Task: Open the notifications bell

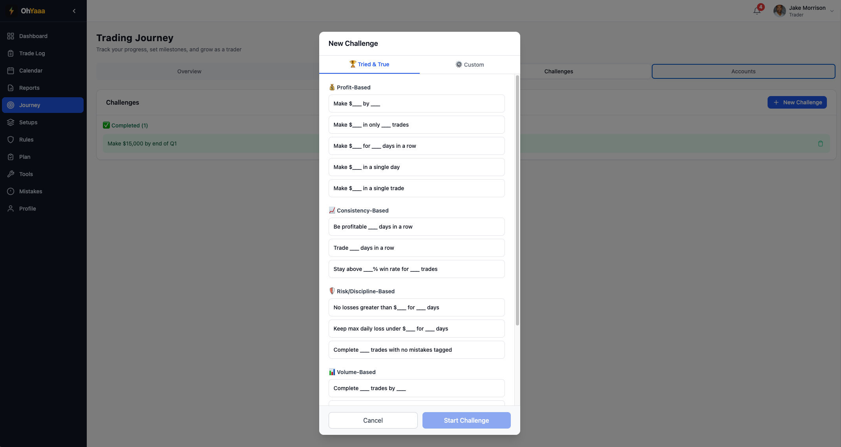Action: click(757, 11)
